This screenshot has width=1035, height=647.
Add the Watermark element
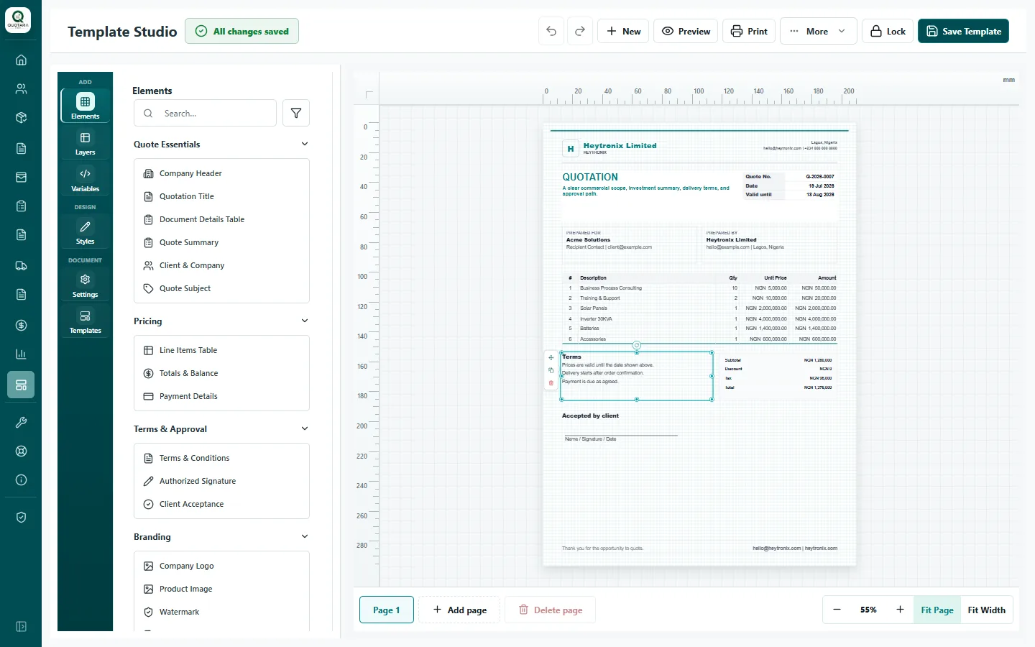coord(221,612)
